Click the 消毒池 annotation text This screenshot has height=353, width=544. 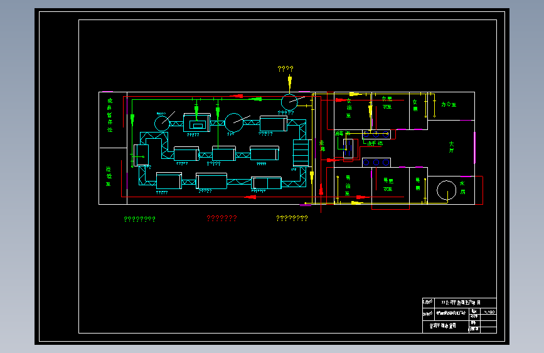(x=342, y=133)
